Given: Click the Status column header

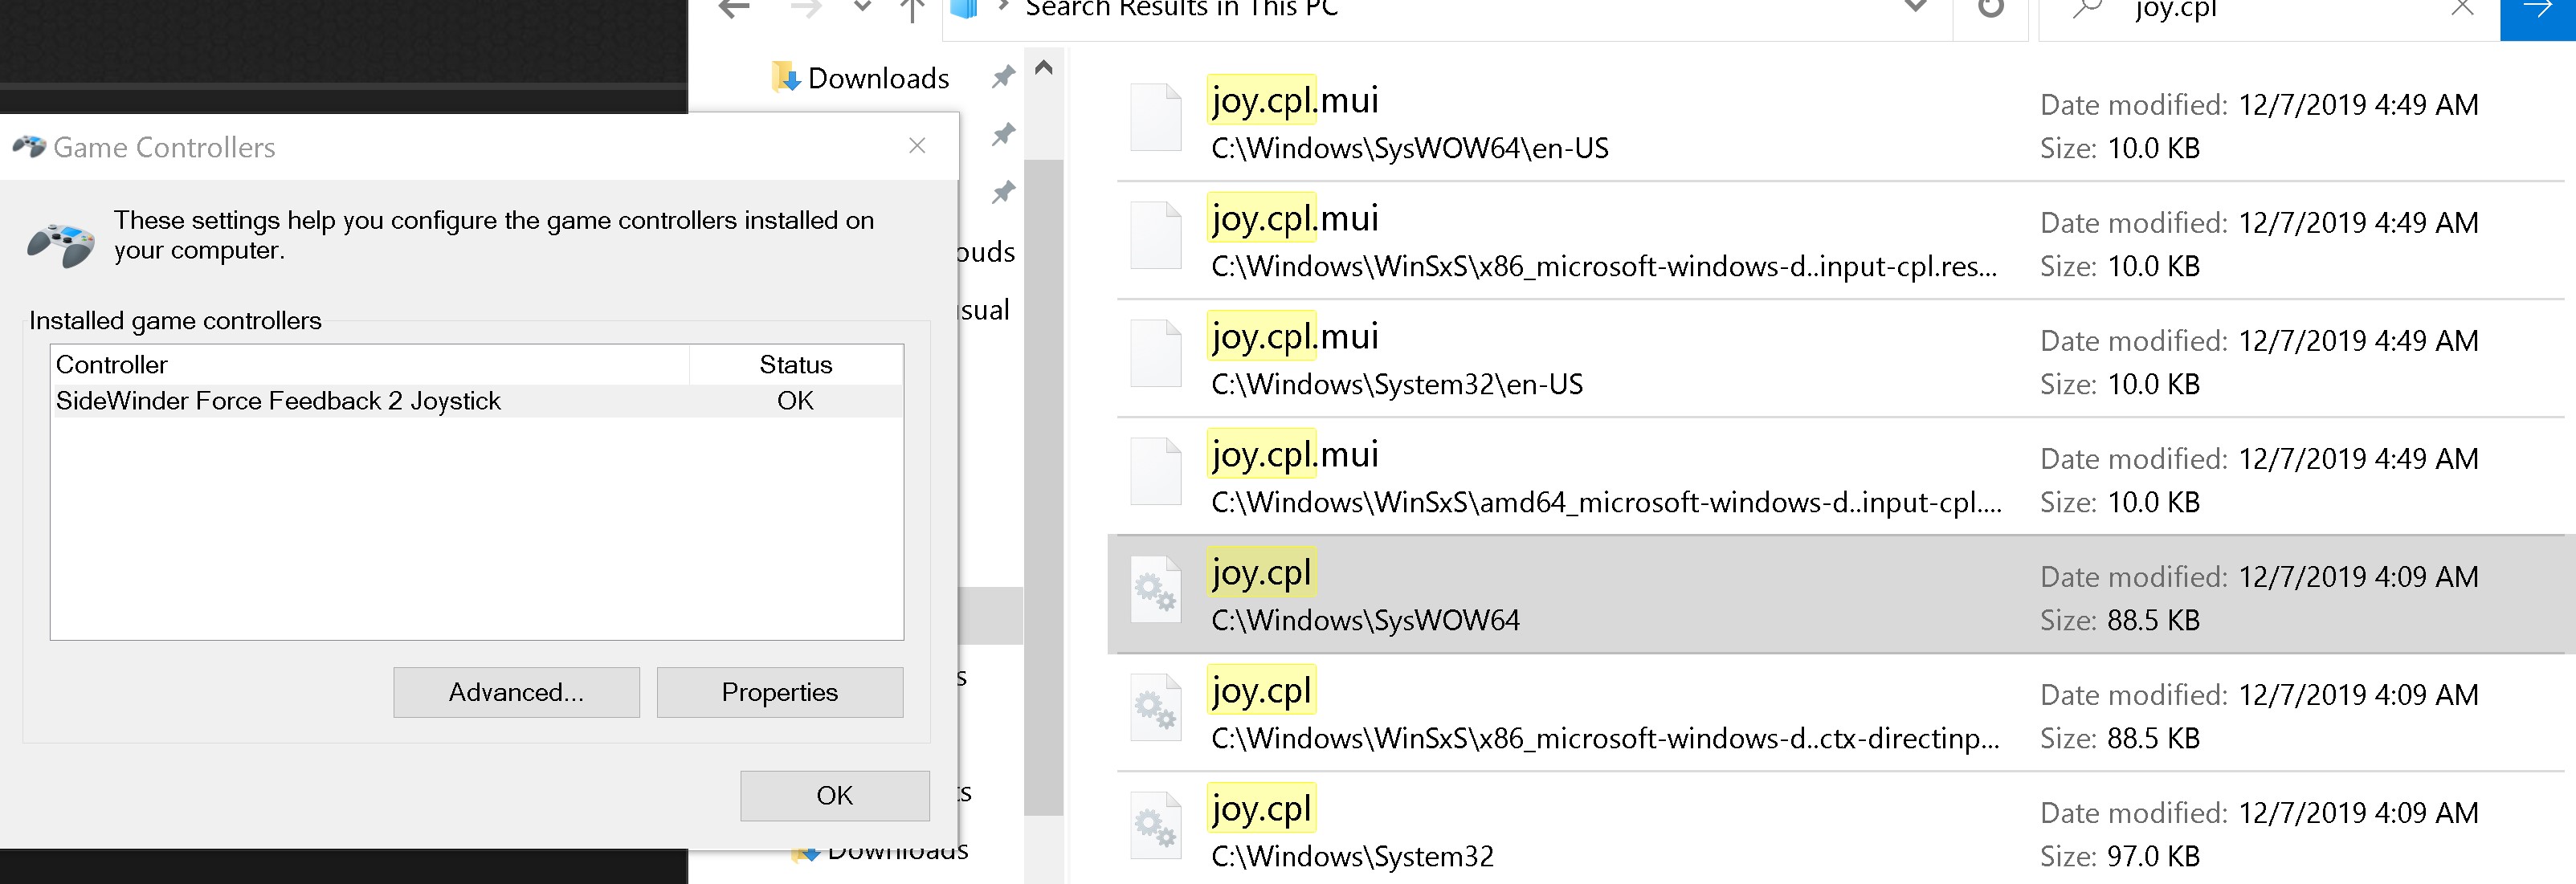Looking at the screenshot, I should tap(795, 365).
